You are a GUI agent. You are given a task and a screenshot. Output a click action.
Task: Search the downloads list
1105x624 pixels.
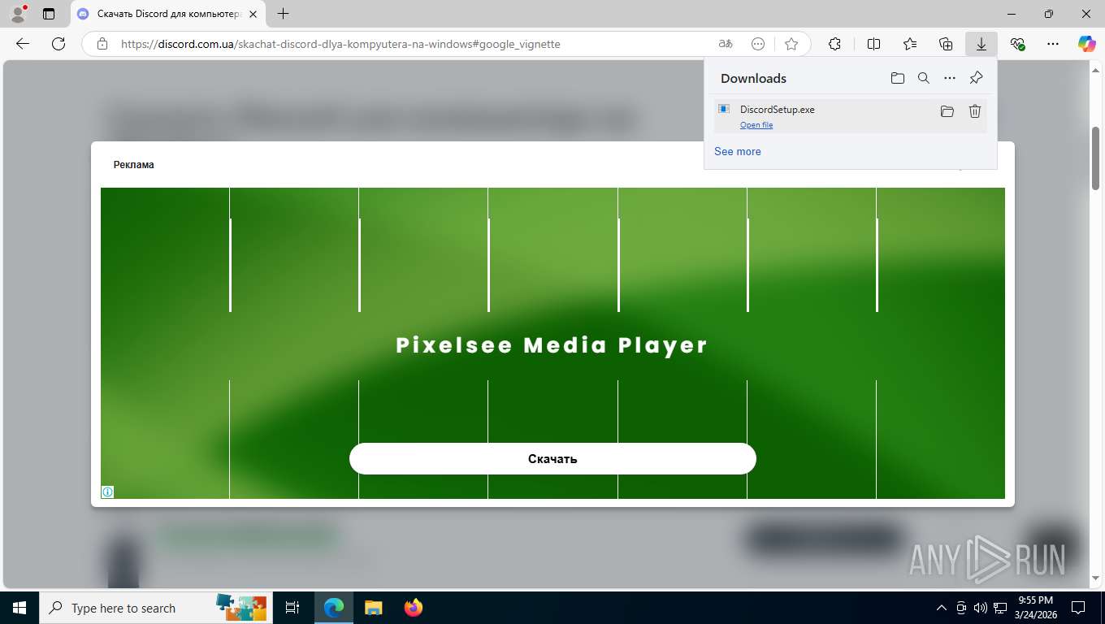pyautogui.click(x=924, y=78)
